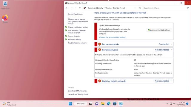Open Troubleshoot my network
The width and height of the screenshot is (191, 107).
(77, 43)
